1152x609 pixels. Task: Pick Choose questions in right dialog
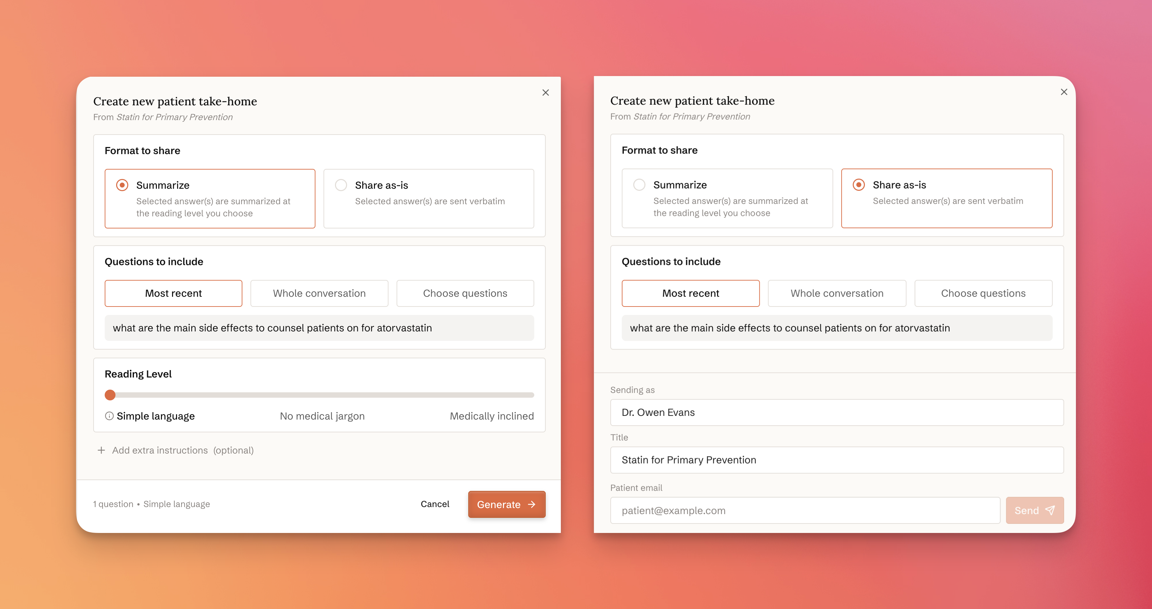[x=983, y=293]
